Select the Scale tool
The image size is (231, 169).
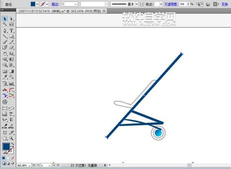click(11, 54)
